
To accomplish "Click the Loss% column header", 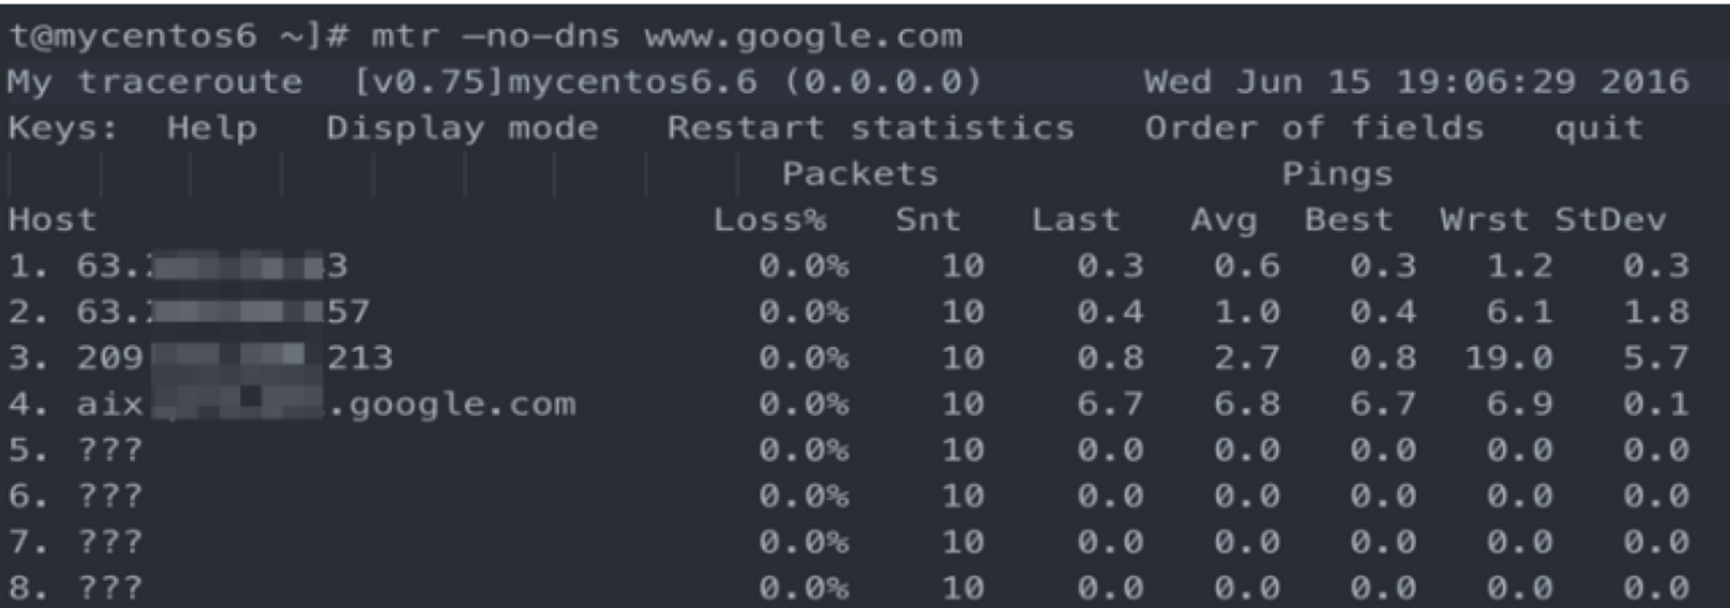I will coord(769,220).
